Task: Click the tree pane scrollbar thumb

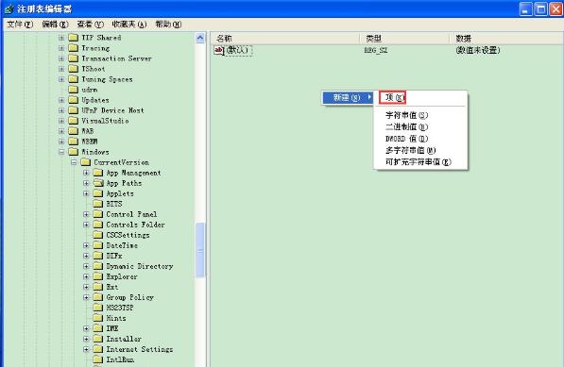Action: tap(200, 250)
